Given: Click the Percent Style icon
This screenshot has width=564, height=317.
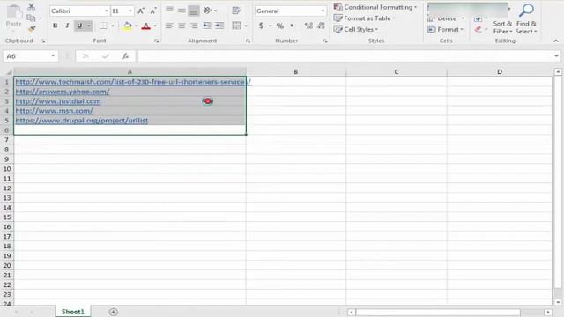Looking at the screenshot, I should click(280, 26).
